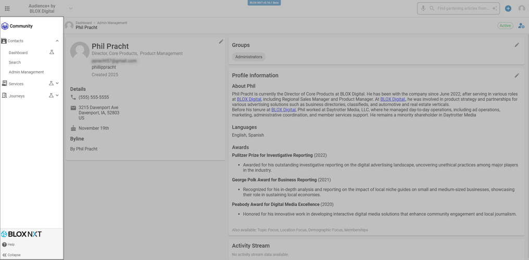Click the Collapse double-chevron icon

4,255
